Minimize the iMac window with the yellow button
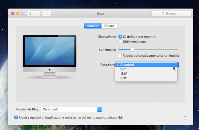 click(18, 13)
